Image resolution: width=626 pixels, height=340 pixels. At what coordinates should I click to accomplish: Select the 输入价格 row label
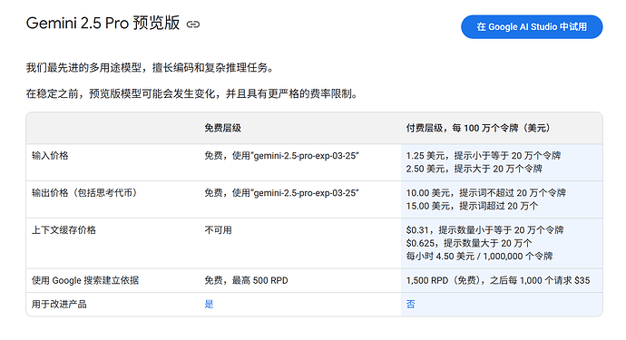tap(50, 156)
